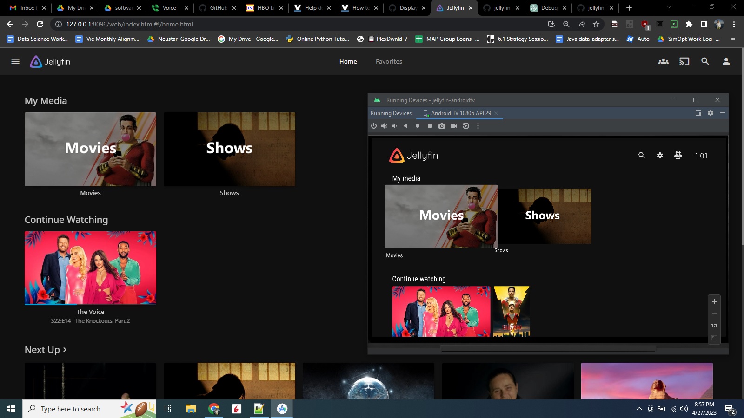
Task: Open Jellyfin search
Action: [x=705, y=61]
